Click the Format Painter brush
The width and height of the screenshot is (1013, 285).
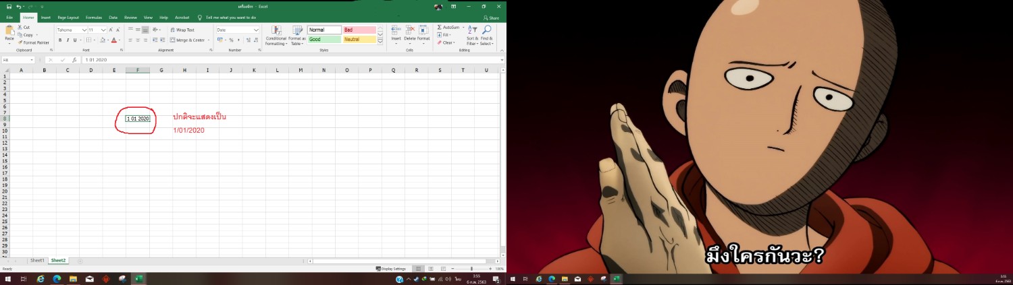(34, 42)
